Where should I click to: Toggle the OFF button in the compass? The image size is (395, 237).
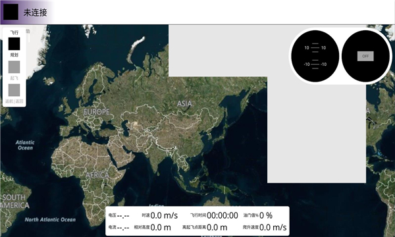coord(365,56)
